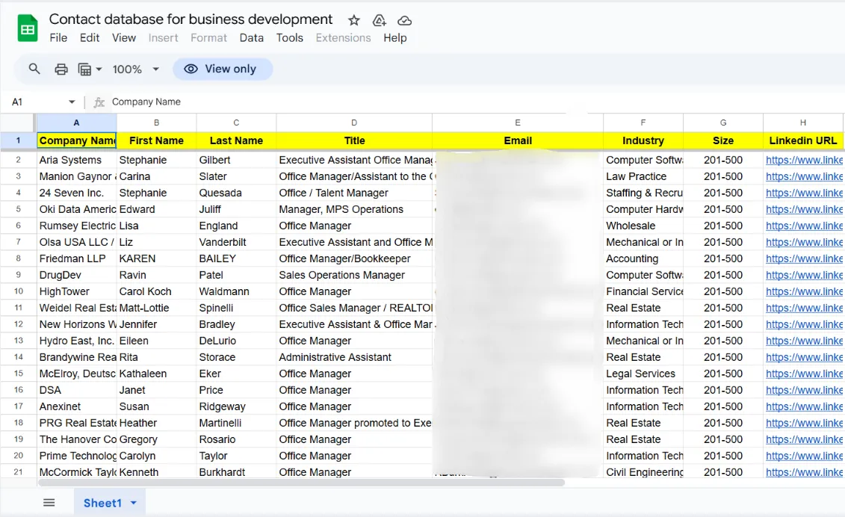Screen dimensions: 845x517
Task: Click the View only button
Action: (223, 69)
